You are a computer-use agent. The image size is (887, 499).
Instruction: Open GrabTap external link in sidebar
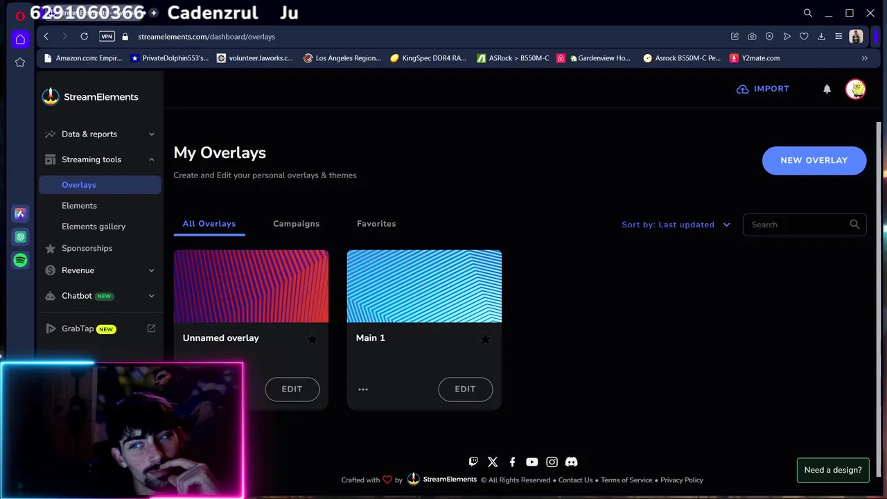151,329
